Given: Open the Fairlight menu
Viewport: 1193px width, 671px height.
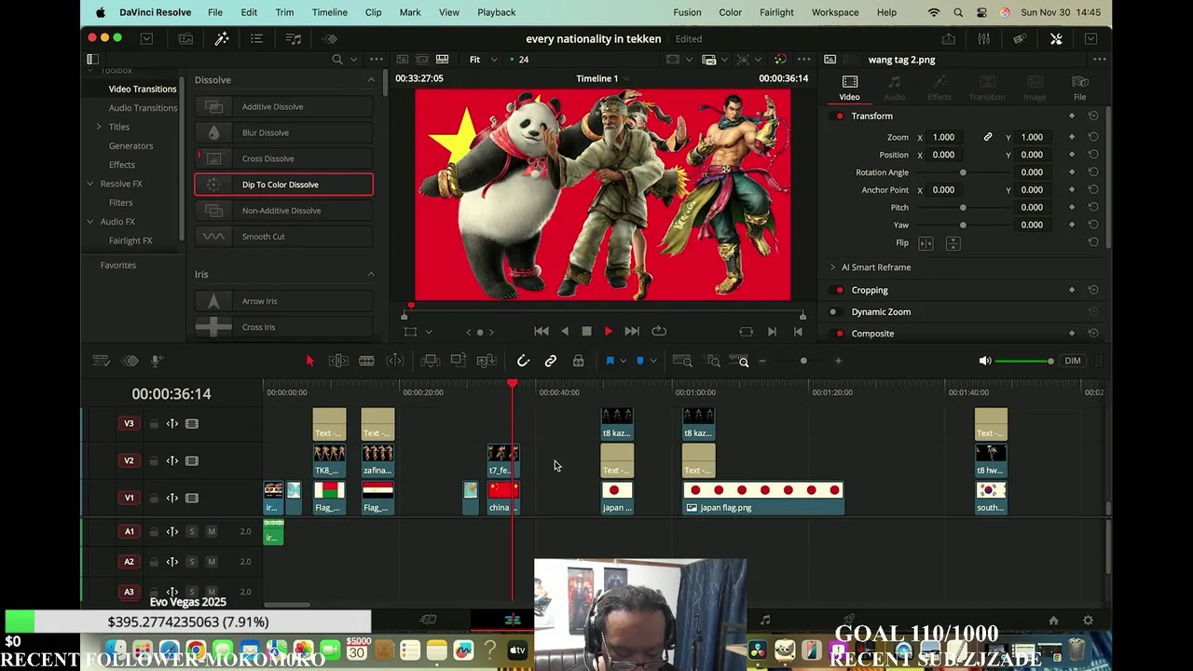Looking at the screenshot, I should [x=776, y=12].
